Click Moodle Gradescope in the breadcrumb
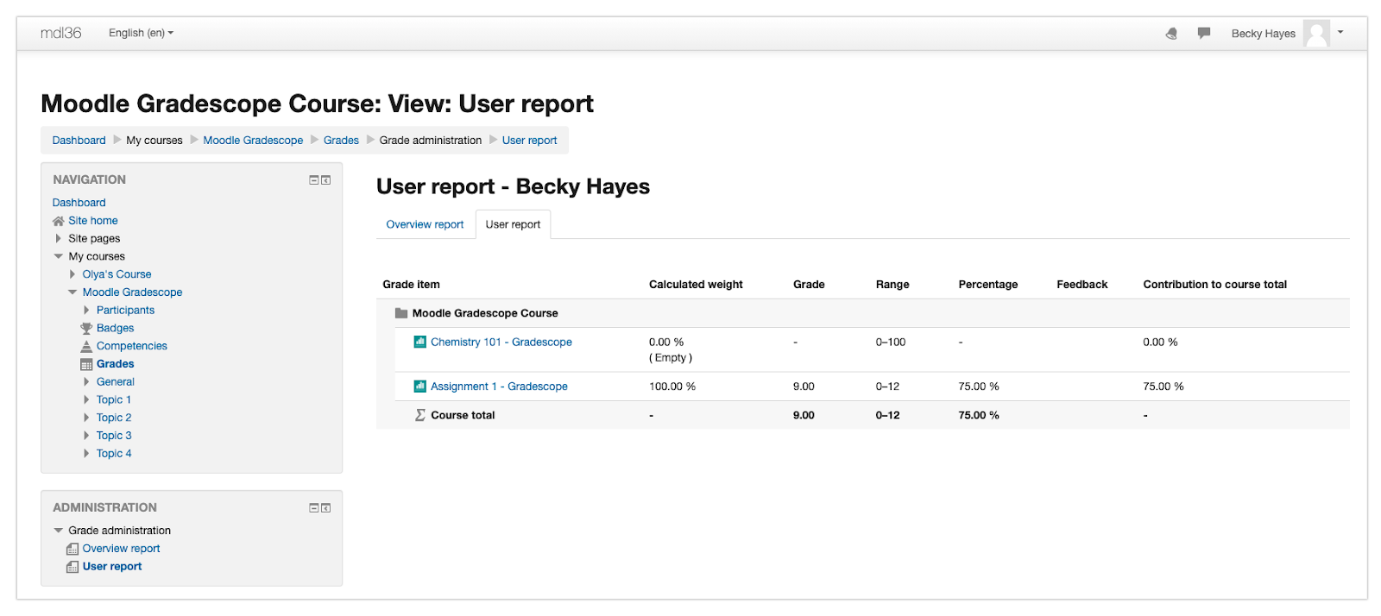The height and width of the screenshot is (616, 1381). tap(253, 141)
